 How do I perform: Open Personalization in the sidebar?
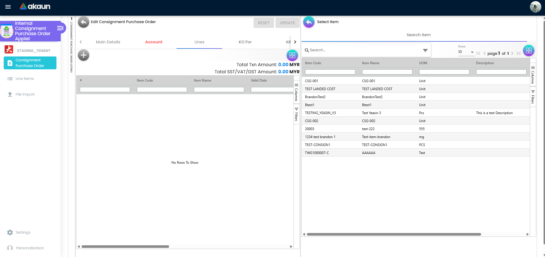click(25, 248)
